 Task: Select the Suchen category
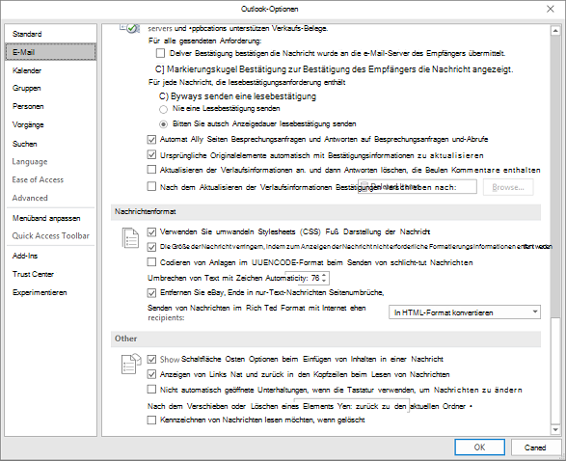click(x=50, y=144)
